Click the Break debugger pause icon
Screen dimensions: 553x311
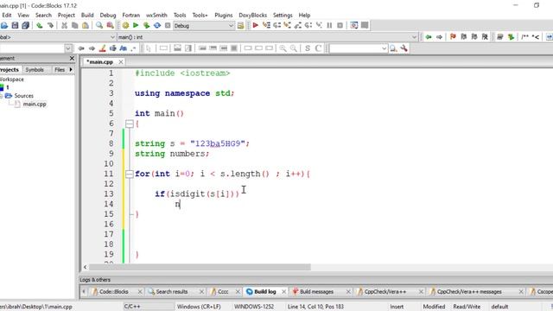point(329,25)
